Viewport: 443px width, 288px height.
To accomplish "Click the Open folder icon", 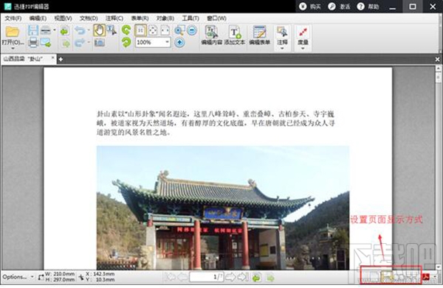I will (x=13, y=32).
